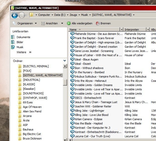
Task: Select [INDUSTRIAL] folder in tree
Action: 31,80
